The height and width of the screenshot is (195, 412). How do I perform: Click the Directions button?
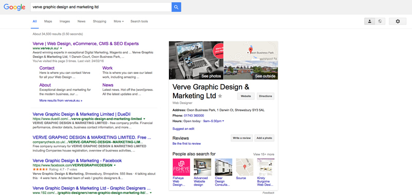pyautogui.click(x=265, y=96)
